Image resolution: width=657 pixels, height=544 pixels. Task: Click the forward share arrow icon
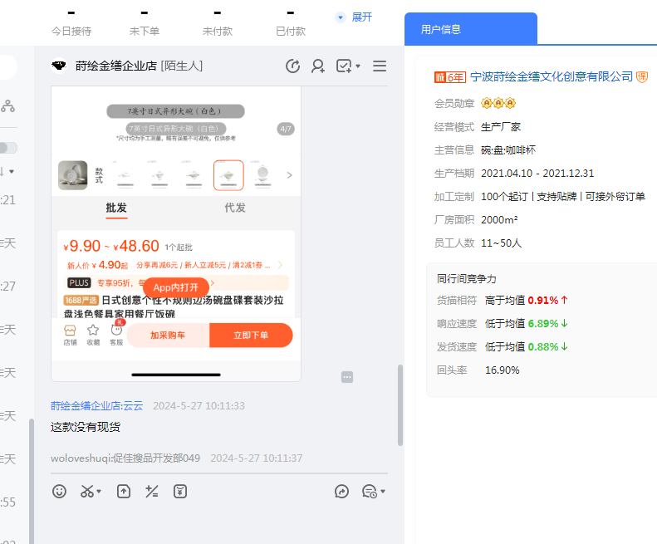pos(342,492)
